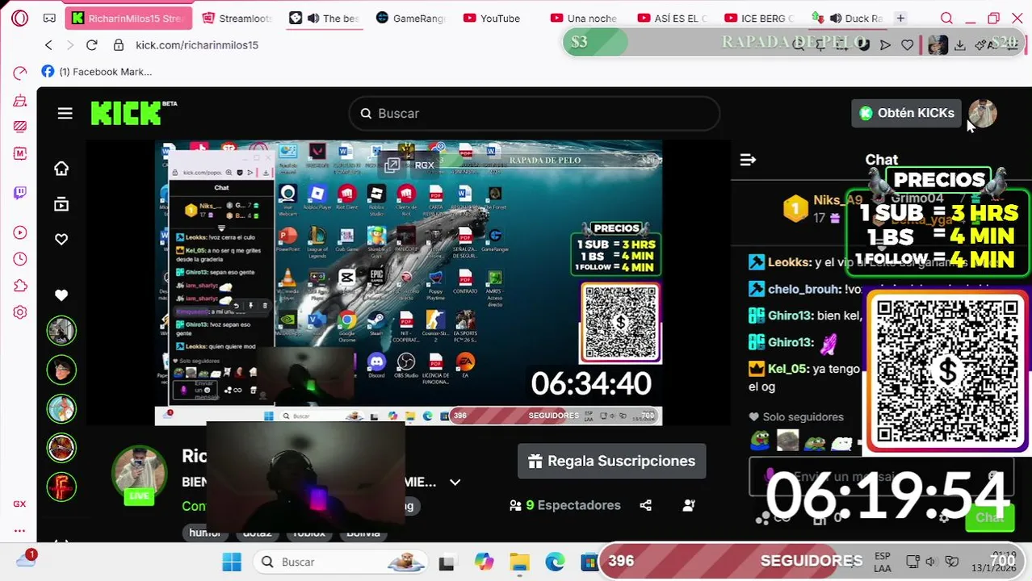Click the user-manage icon beside share

[x=689, y=505]
